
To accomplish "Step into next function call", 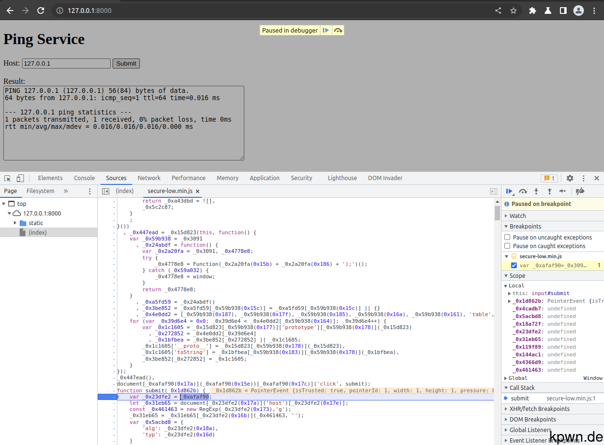I will pos(536,191).
